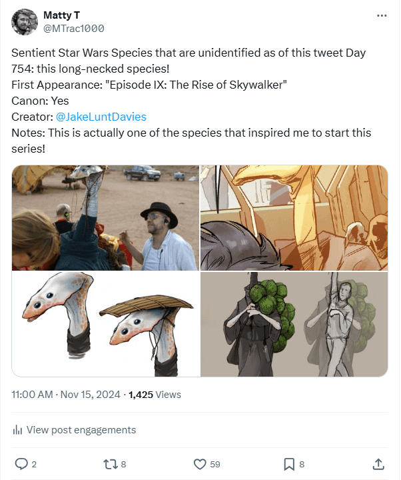This screenshot has width=401, height=480.
Task: Click the repost count of 8
Action: (x=123, y=463)
